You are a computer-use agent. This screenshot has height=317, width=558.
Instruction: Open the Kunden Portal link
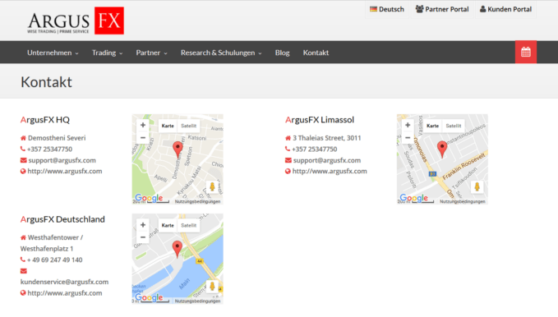pyautogui.click(x=505, y=9)
